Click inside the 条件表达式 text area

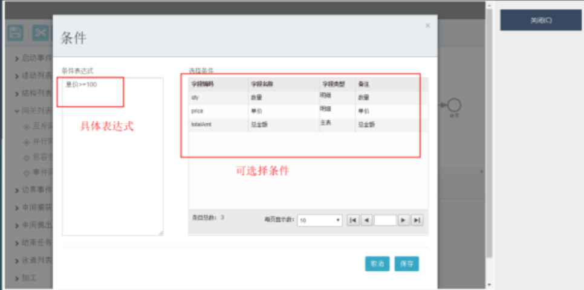(112, 169)
